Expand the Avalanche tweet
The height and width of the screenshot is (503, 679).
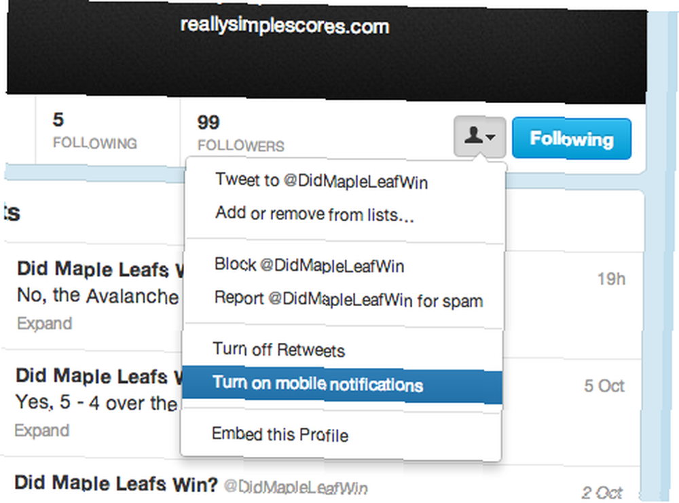coord(44,323)
